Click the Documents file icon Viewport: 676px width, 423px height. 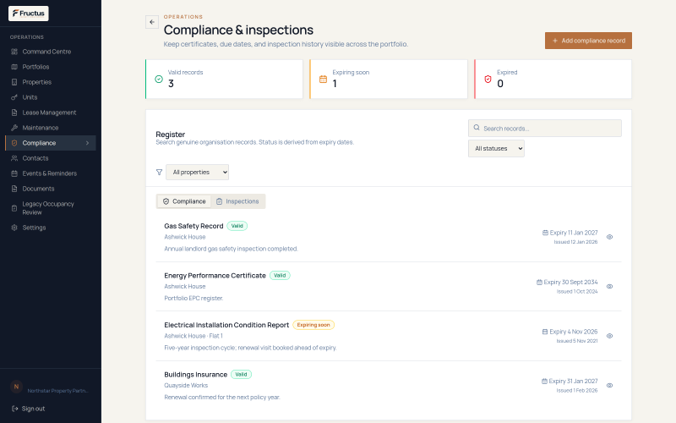(x=14, y=189)
